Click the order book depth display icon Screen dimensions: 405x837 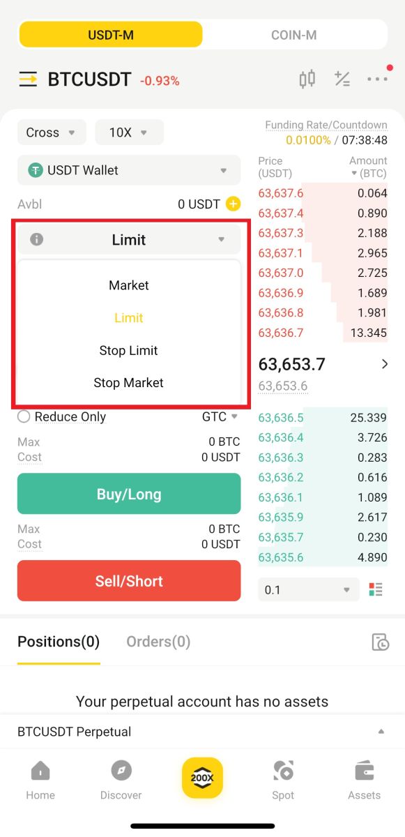pyautogui.click(x=376, y=589)
